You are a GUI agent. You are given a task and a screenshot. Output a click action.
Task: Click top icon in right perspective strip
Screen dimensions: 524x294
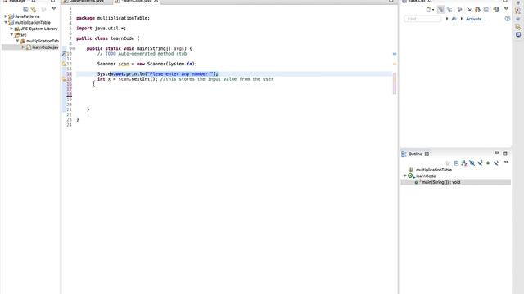click(x=518, y=2)
